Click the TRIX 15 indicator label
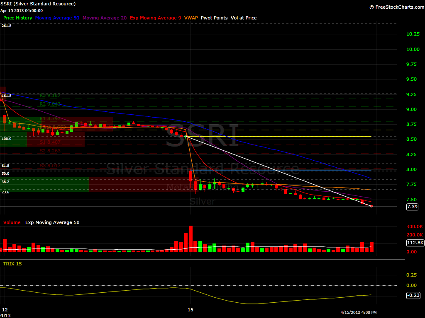Image resolution: width=425 pixels, height=318 pixels. pos(12,264)
